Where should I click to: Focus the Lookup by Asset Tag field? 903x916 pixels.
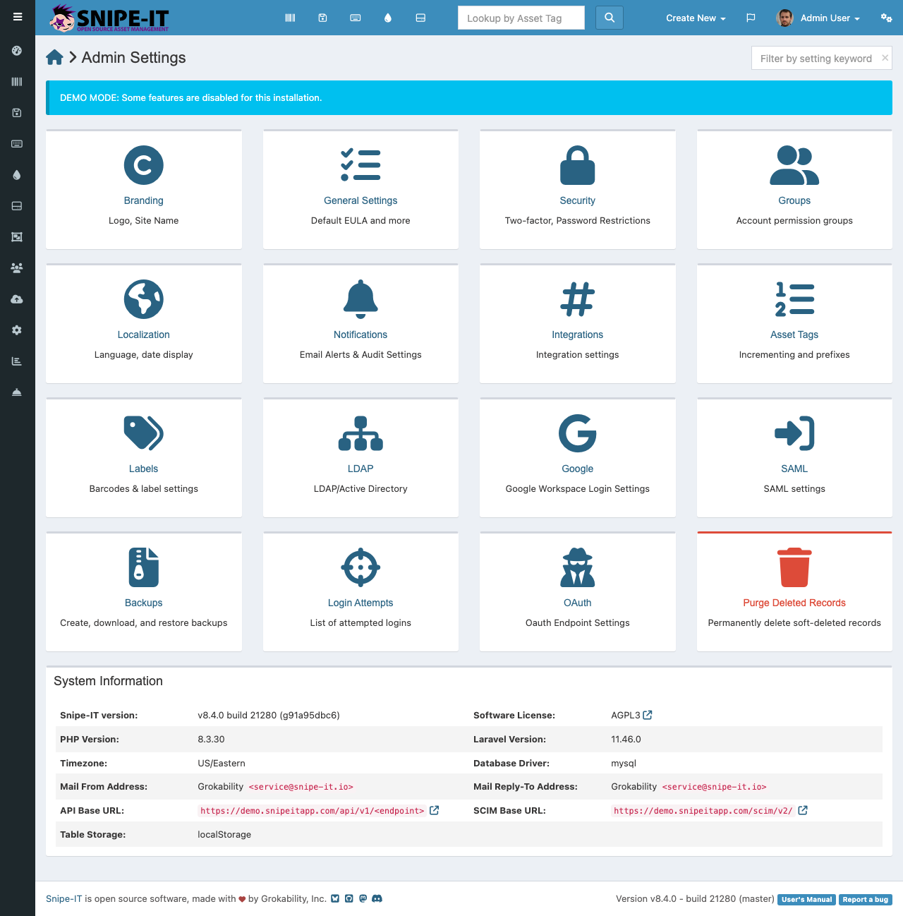tap(521, 18)
